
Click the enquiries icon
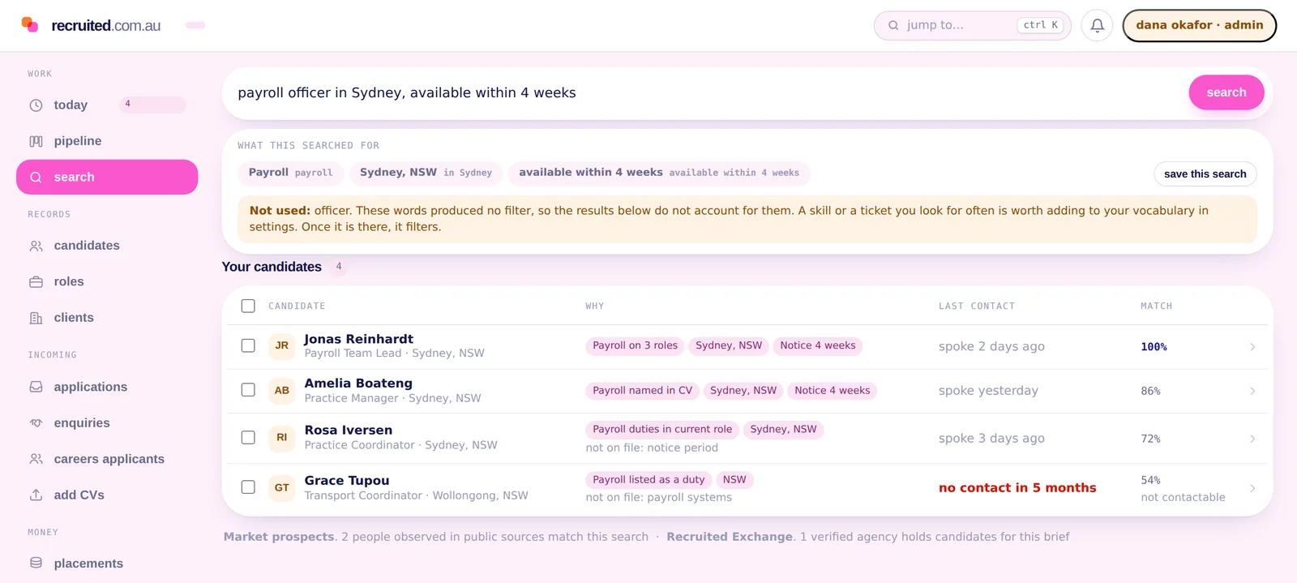36,423
